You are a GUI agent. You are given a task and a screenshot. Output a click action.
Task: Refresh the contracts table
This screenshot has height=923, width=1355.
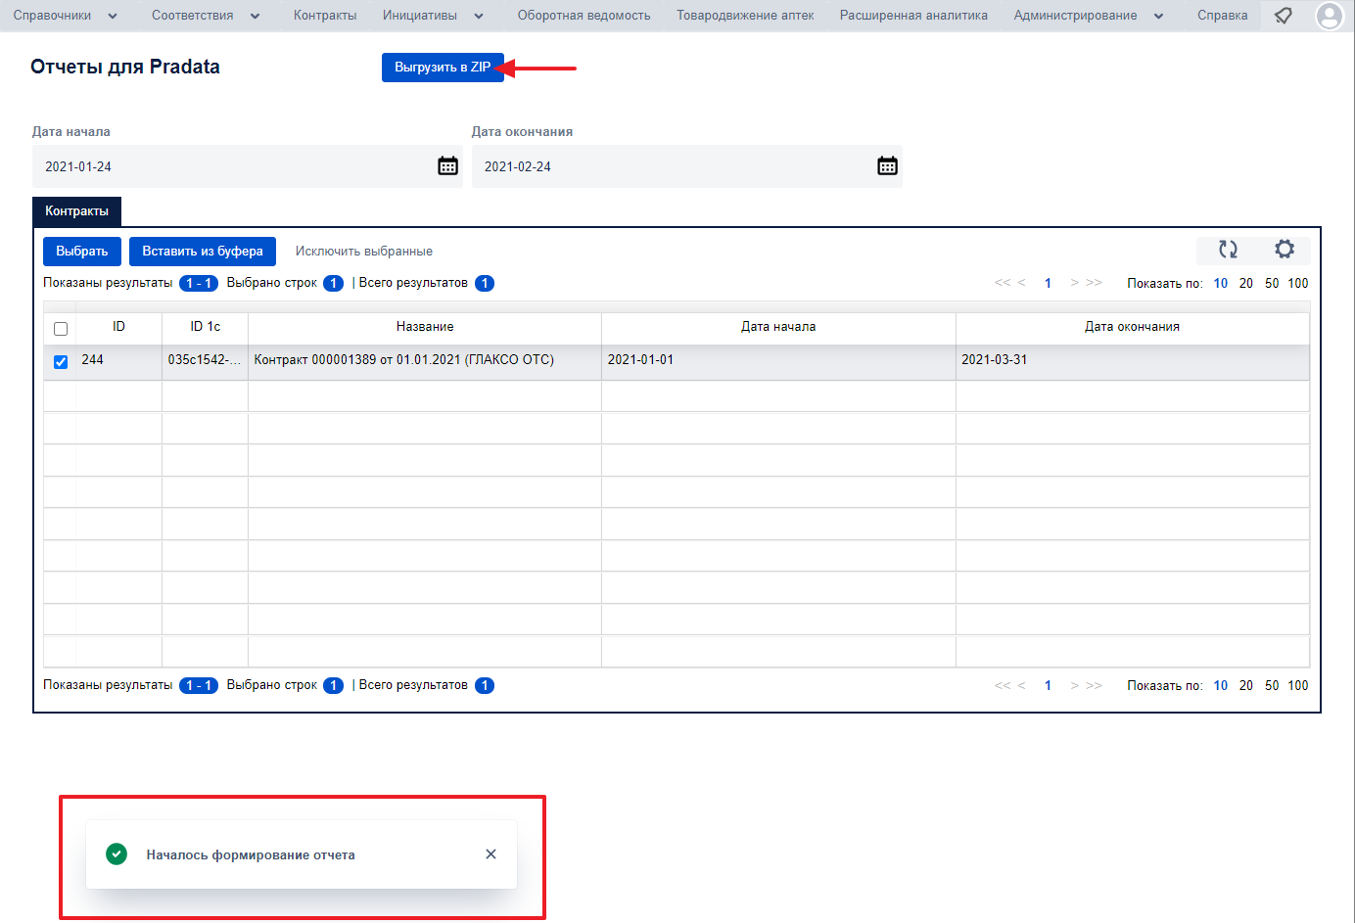1228,250
